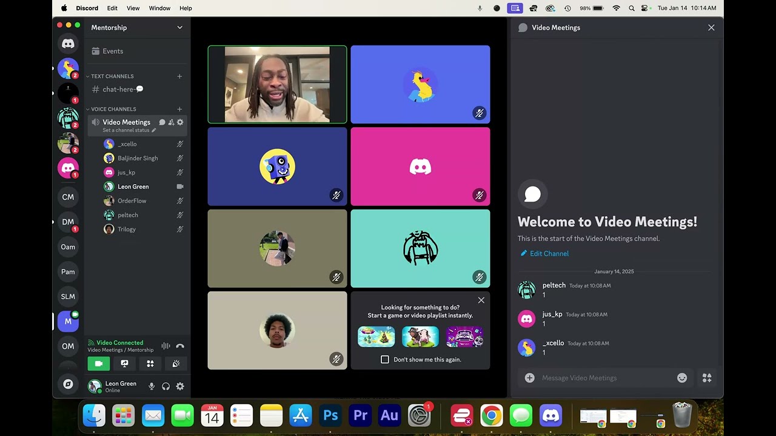
Task: Open apps launcher in message bar
Action: 707,378
